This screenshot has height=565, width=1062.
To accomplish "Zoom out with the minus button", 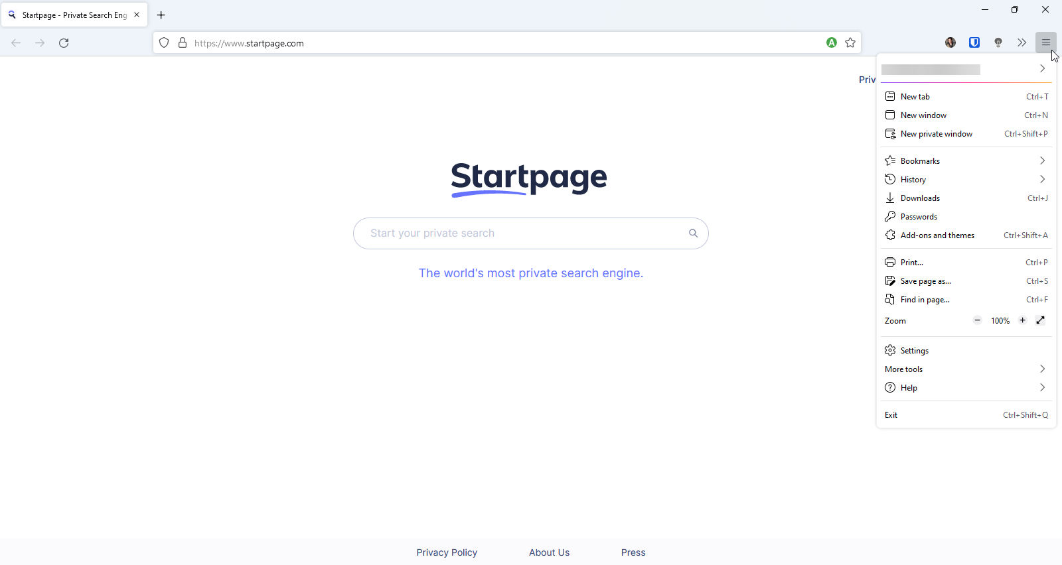I will point(977,320).
